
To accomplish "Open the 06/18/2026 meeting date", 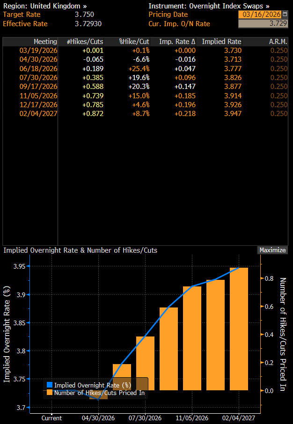I will coord(38,68).
